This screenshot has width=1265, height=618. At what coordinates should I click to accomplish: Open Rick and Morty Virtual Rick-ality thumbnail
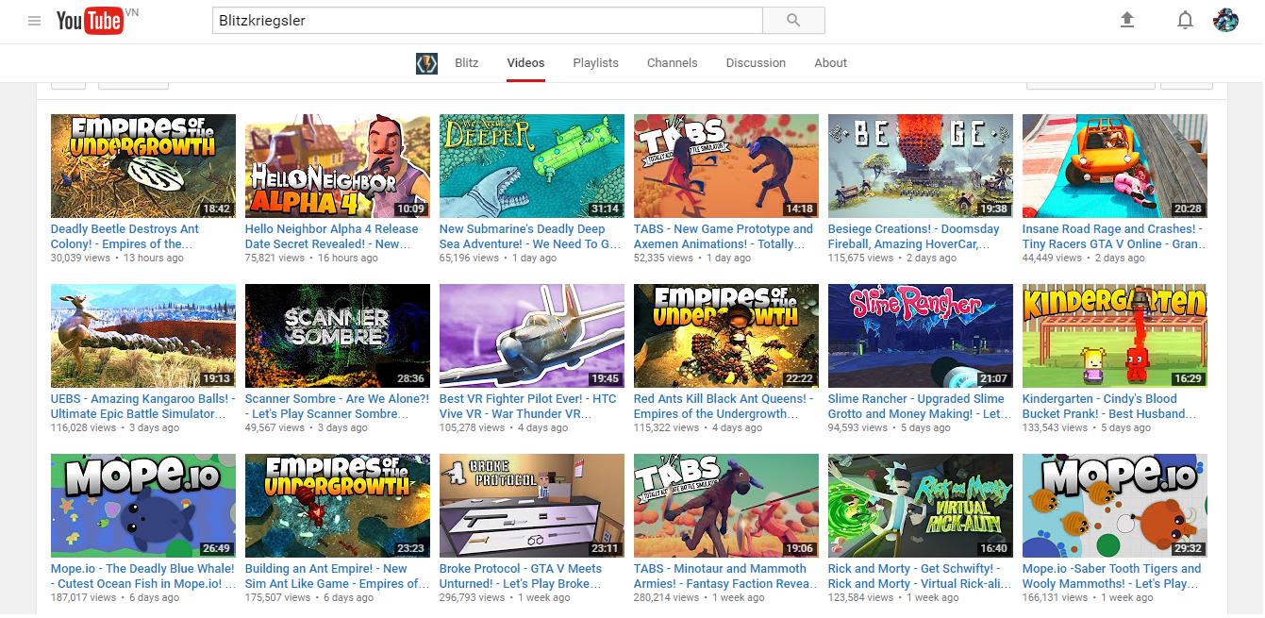[921, 506]
